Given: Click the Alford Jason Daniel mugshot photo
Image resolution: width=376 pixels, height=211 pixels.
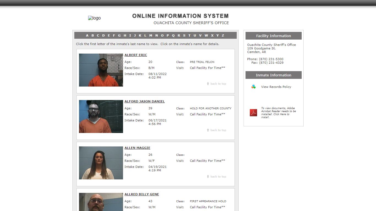Looking at the screenshot, I should (x=101, y=116).
